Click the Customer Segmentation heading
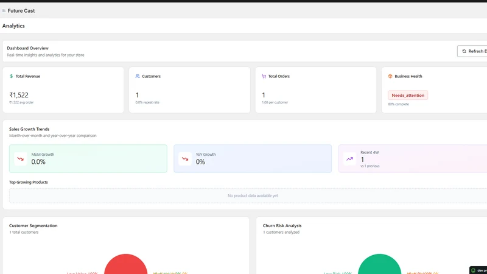 [x=33, y=226]
